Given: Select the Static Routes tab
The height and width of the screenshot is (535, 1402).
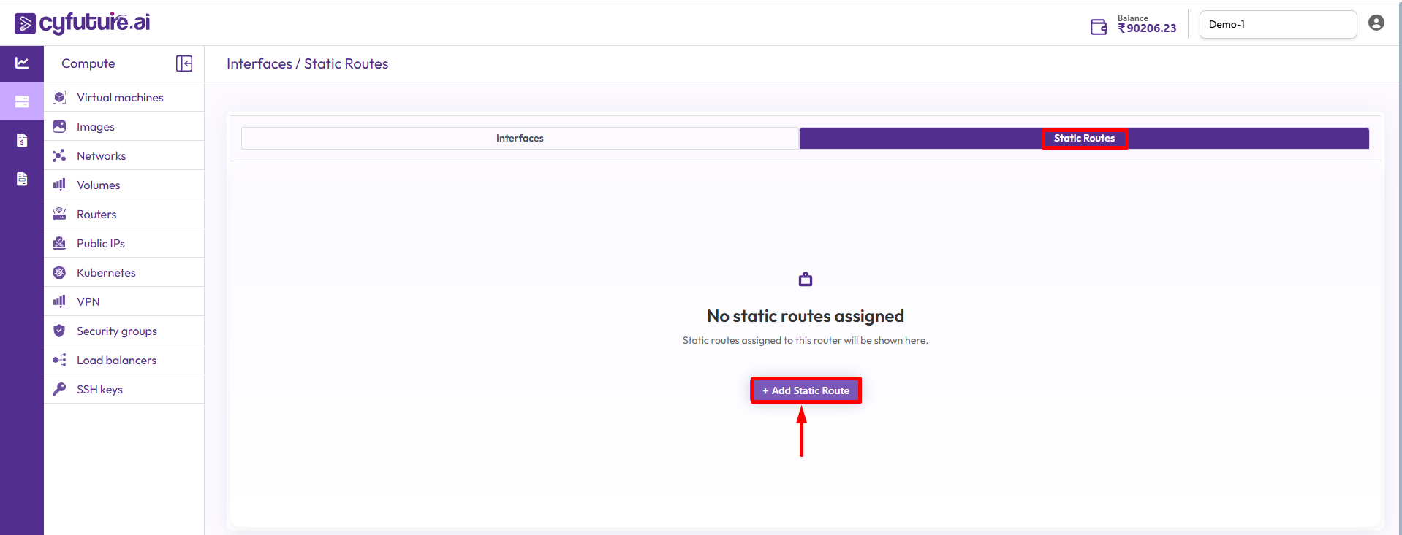Looking at the screenshot, I should coord(1083,138).
